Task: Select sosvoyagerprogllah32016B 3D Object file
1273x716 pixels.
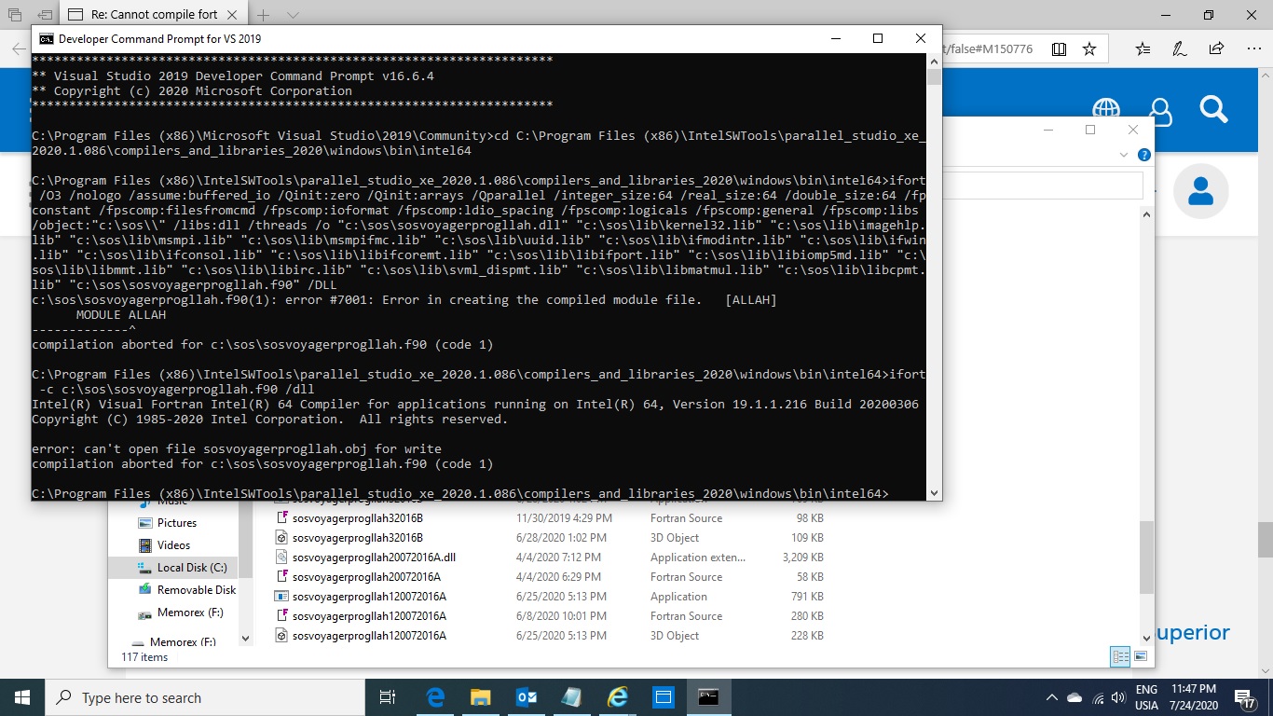Action: 358,538
